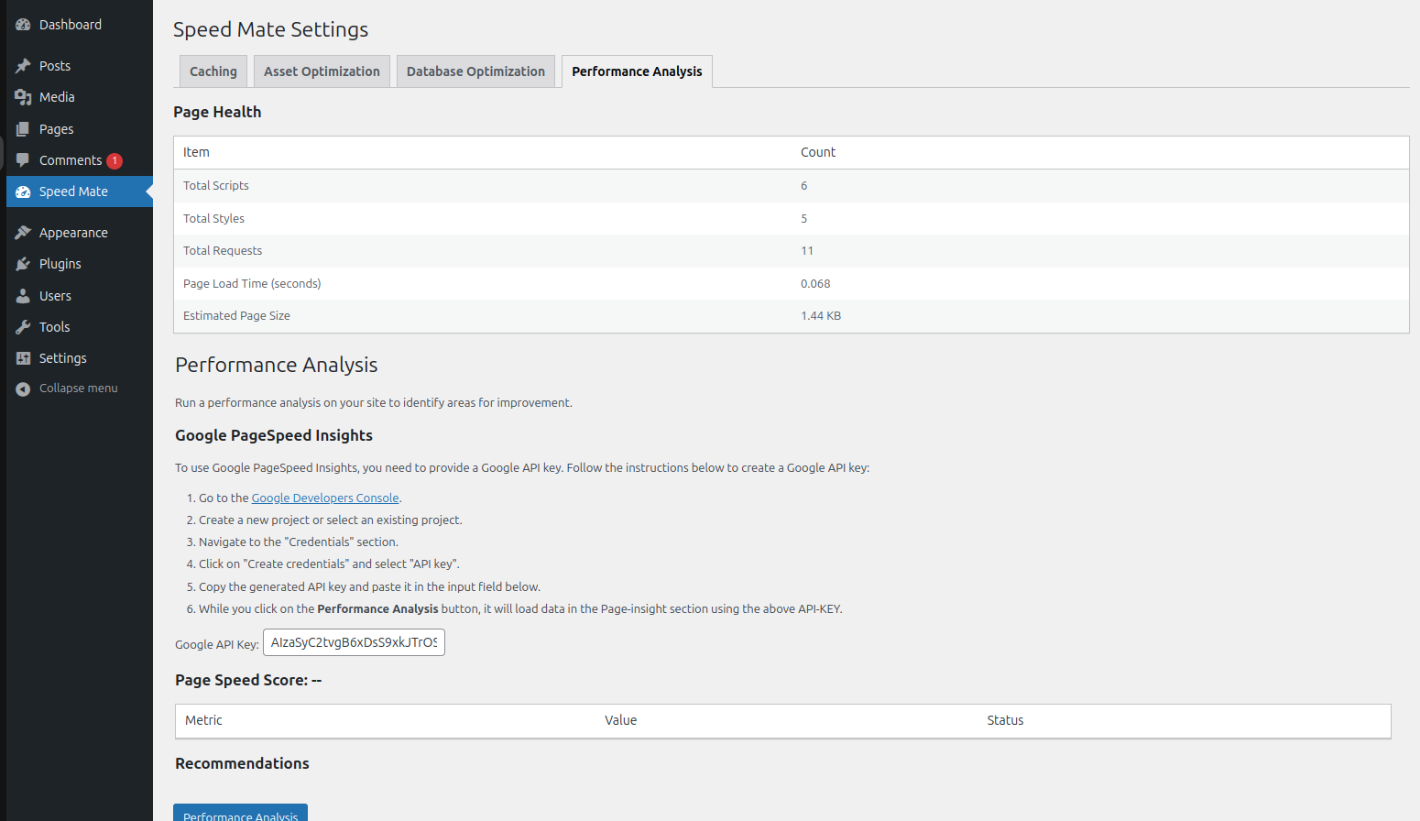Switch to the Caching tab
Viewport: 1420px width, 821px height.
pos(213,71)
